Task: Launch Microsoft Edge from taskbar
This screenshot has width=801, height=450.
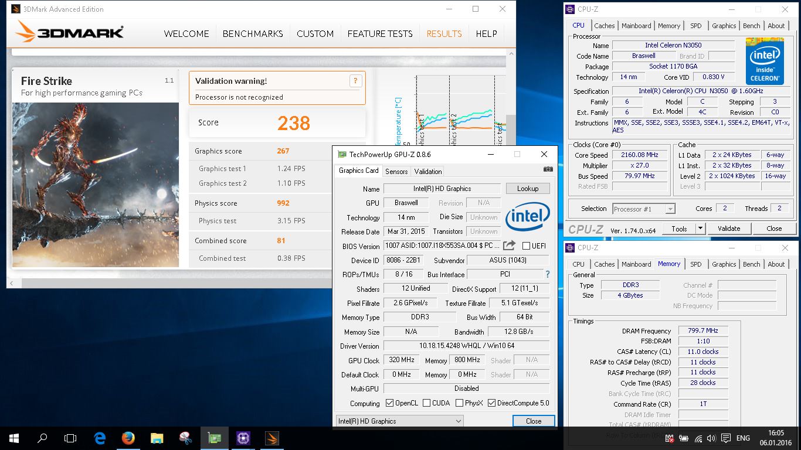Action: pyautogui.click(x=100, y=438)
